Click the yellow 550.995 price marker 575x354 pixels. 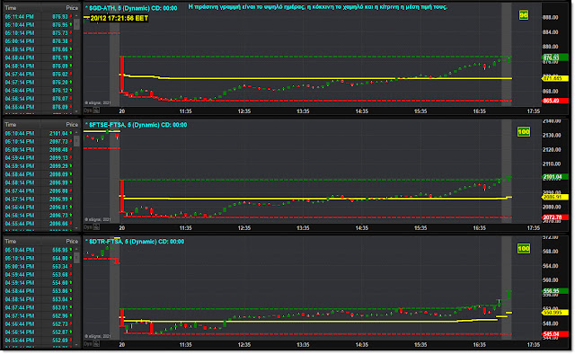(554, 313)
